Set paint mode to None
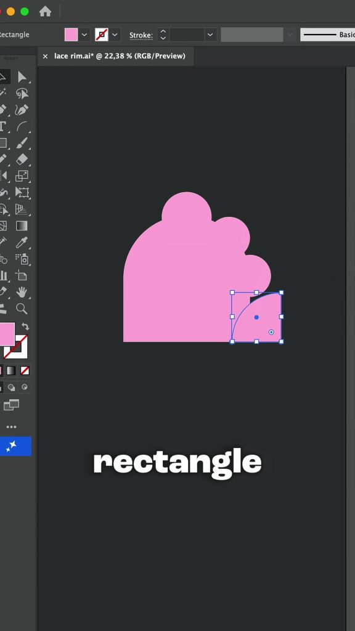The image size is (355, 631). [x=25, y=370]
